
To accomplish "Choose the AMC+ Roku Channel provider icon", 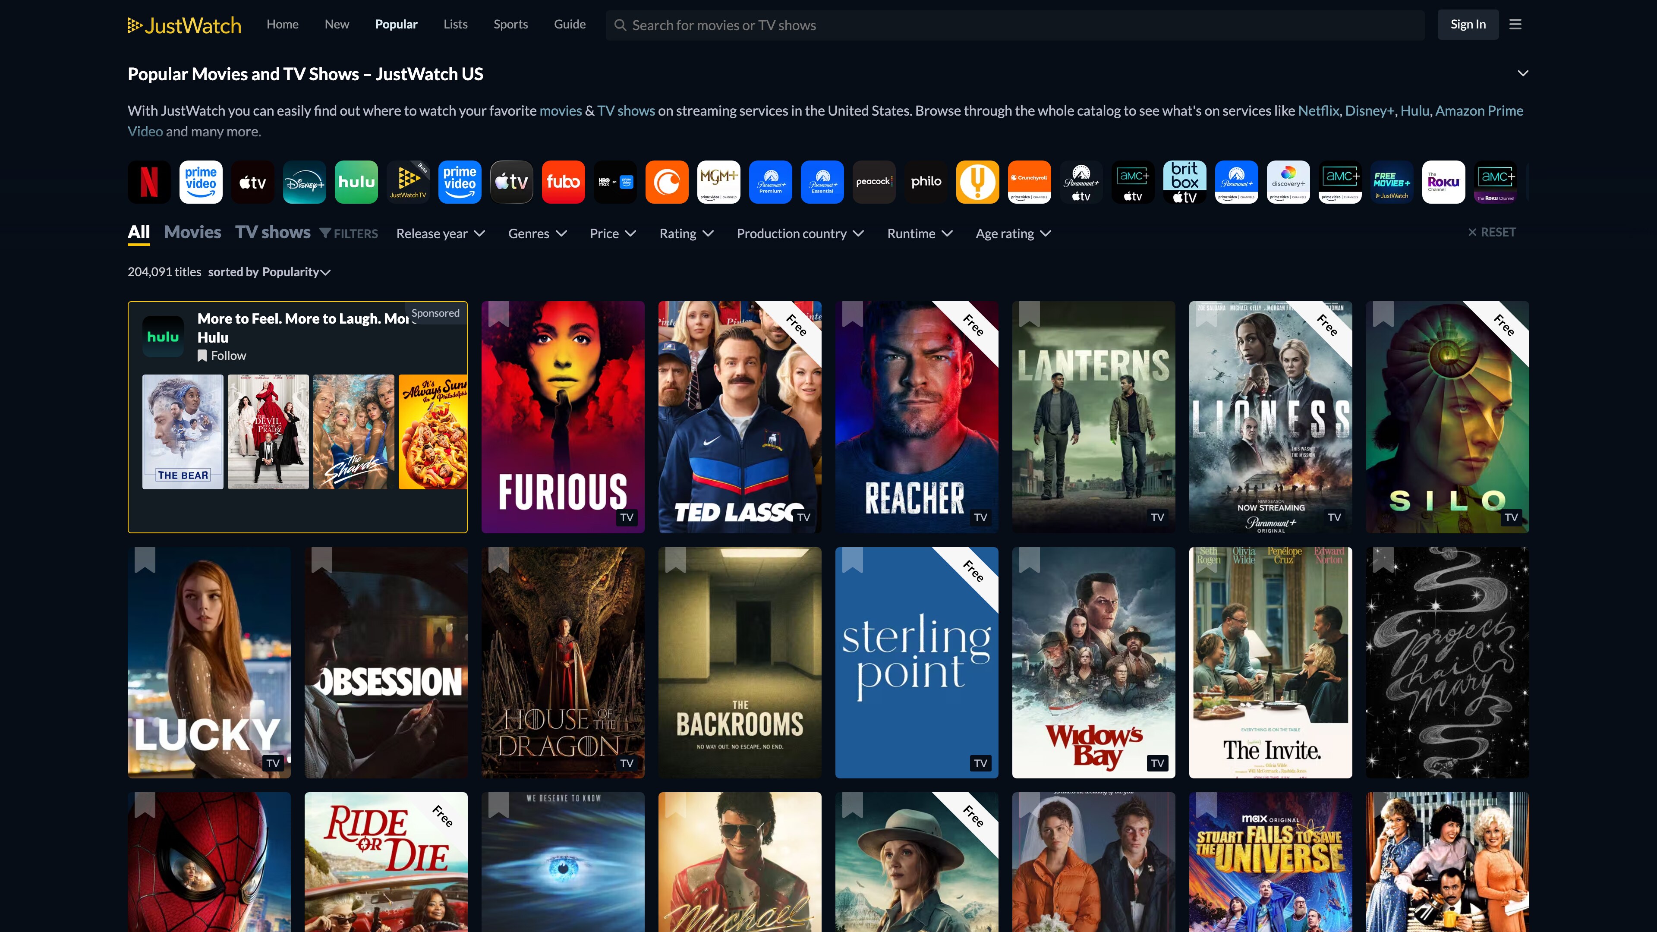I will pyautogui.click(x=1496, y=182).
